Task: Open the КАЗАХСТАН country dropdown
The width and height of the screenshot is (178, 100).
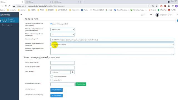Action: pos(62,30)
